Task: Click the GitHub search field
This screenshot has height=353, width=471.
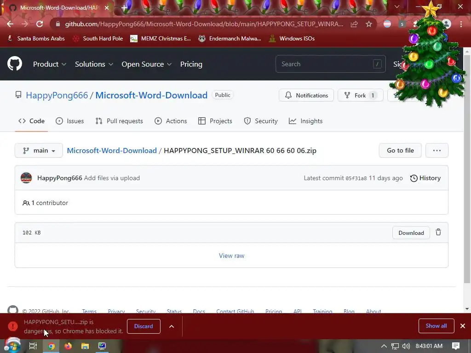Action: coord(330,64)
